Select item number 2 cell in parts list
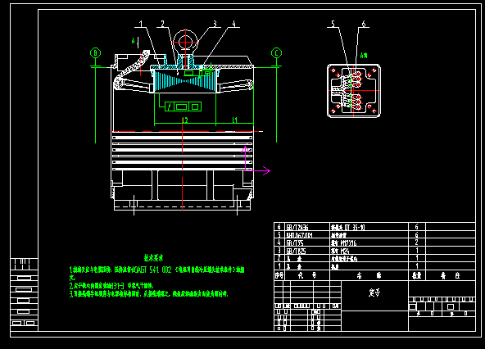Image resolution: width=485 pixels, height=349 pixels. [x=279, y=258]
